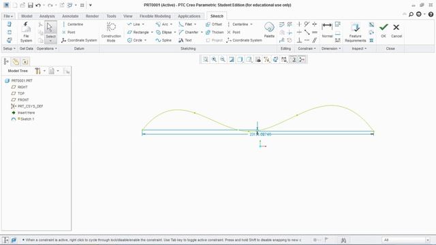Open the Setup group dropdown
This screenshot has height=245, width=436.
[x=9, y=48]
